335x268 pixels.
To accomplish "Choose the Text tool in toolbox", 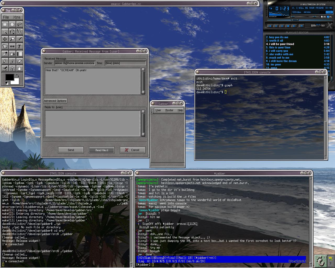I will (x=19, y=46).
